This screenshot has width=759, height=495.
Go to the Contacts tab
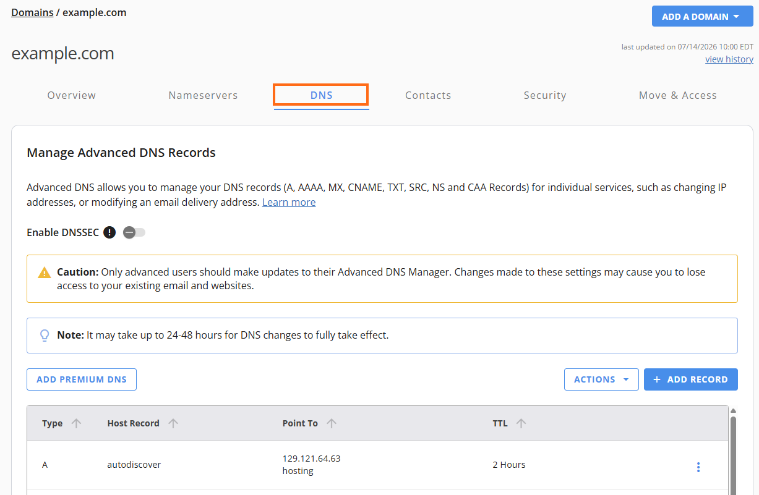pos(428,95)
